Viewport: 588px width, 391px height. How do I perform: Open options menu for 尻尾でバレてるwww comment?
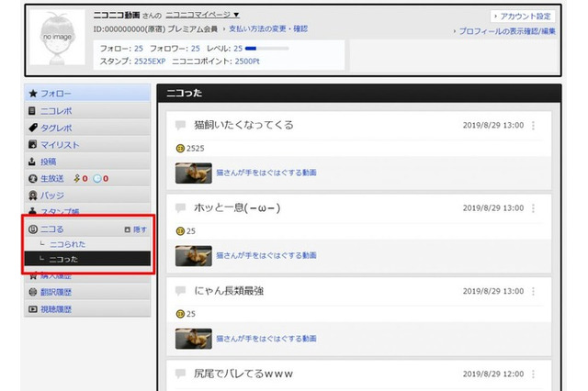click(x=533, y=374)
